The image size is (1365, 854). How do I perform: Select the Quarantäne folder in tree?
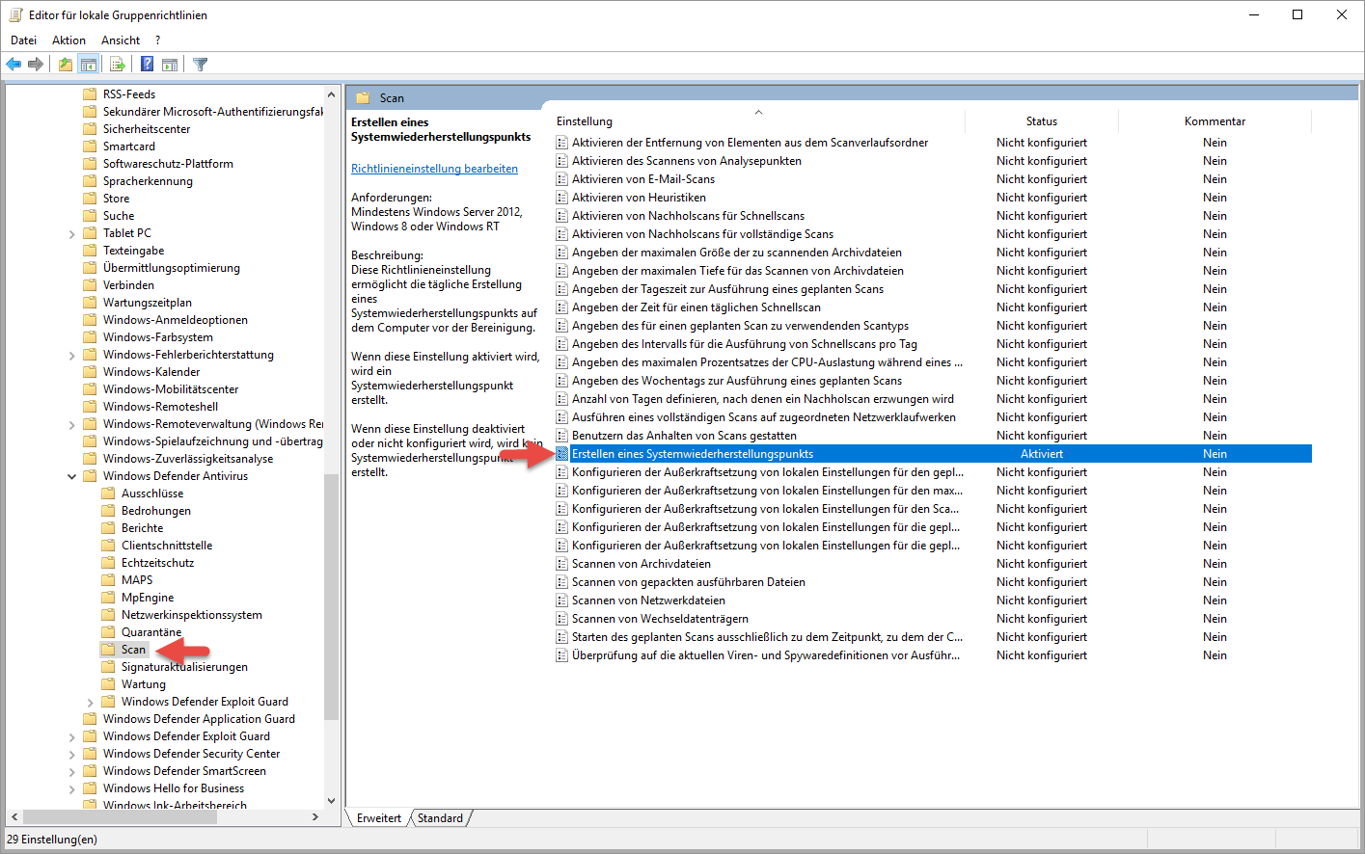(150, 632)
